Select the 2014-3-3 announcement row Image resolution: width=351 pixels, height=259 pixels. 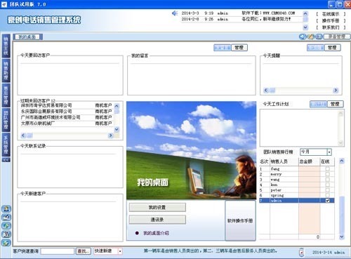pyautogui.click(x=241, y=13)
